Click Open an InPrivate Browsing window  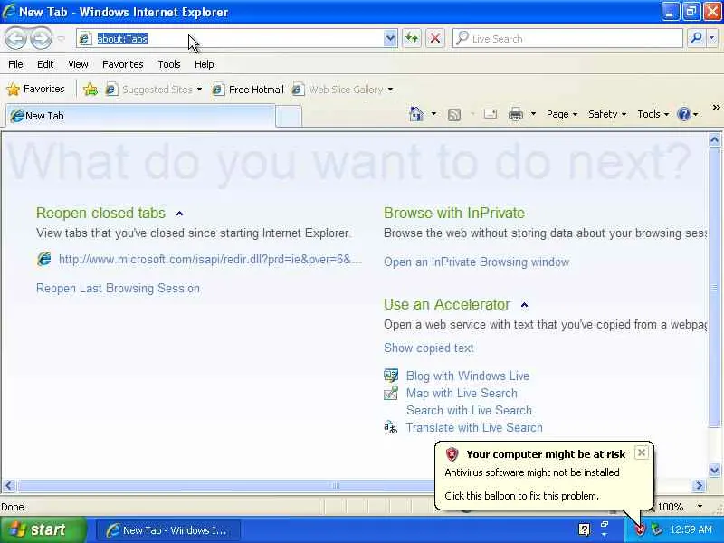tap(477, 262)
